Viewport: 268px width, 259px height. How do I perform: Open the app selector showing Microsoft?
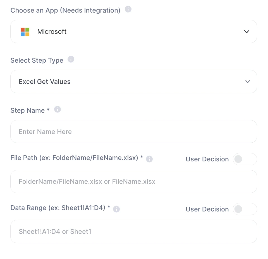click(x=133, y=32)
